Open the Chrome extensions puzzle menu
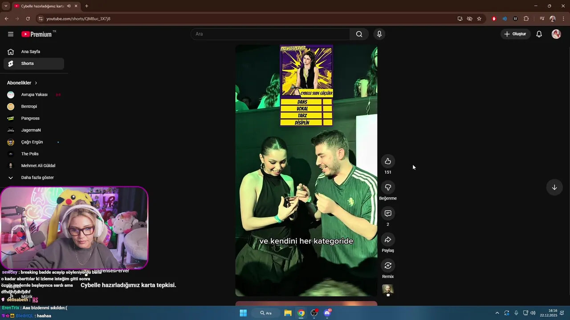Viewport: 570px width, 320px height. point(526,19)
